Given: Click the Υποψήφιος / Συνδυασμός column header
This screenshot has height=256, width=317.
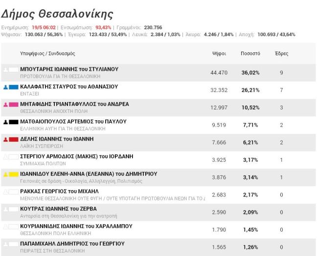Looking at the screenshot, I should click(x=47, y=53).
